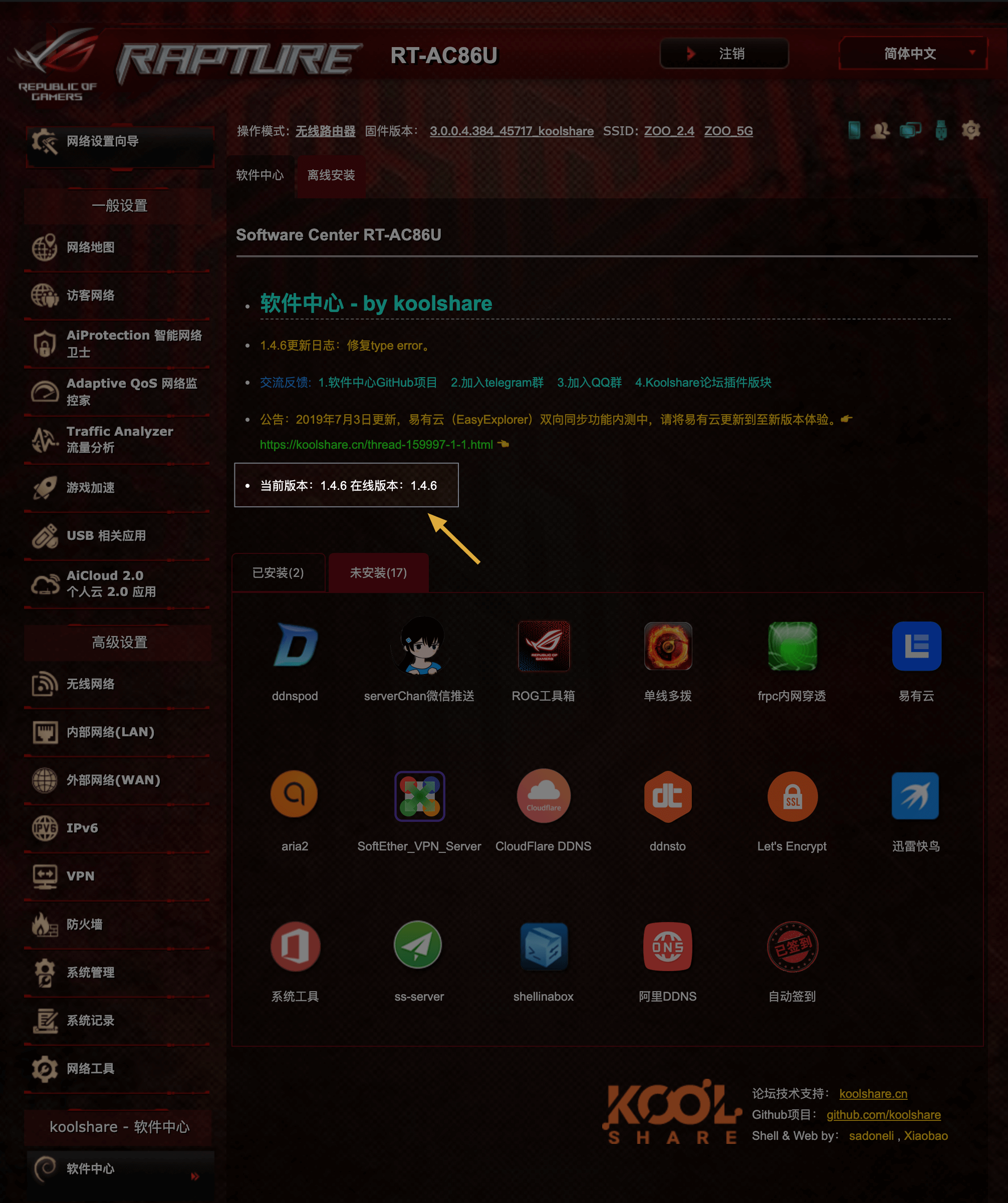Click the ZOO_2.4 SSID link
The height and width of the screenshot is (1203, 1008).
(669, 131)
